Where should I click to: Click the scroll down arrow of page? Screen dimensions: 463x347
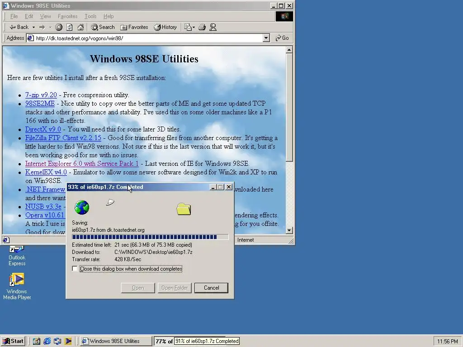pos(289,230)
